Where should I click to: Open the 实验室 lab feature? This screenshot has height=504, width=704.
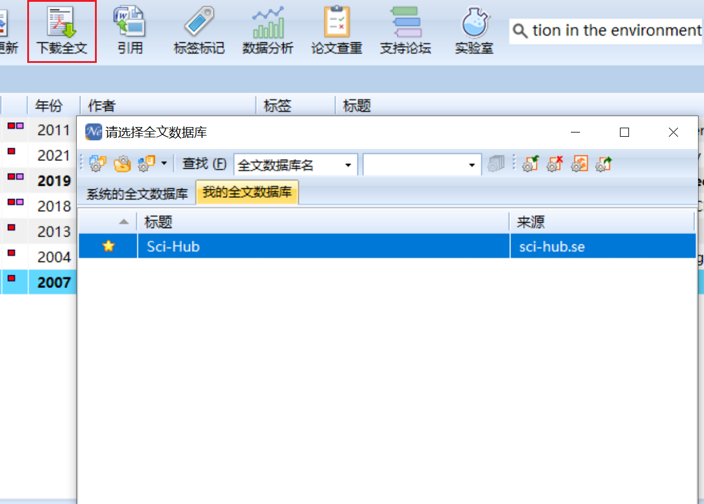474,30
